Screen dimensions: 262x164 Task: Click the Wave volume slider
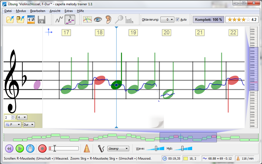point(156,148)
